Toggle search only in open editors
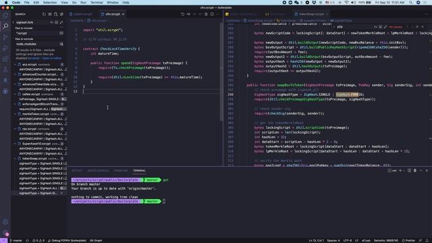 [61, 33]
